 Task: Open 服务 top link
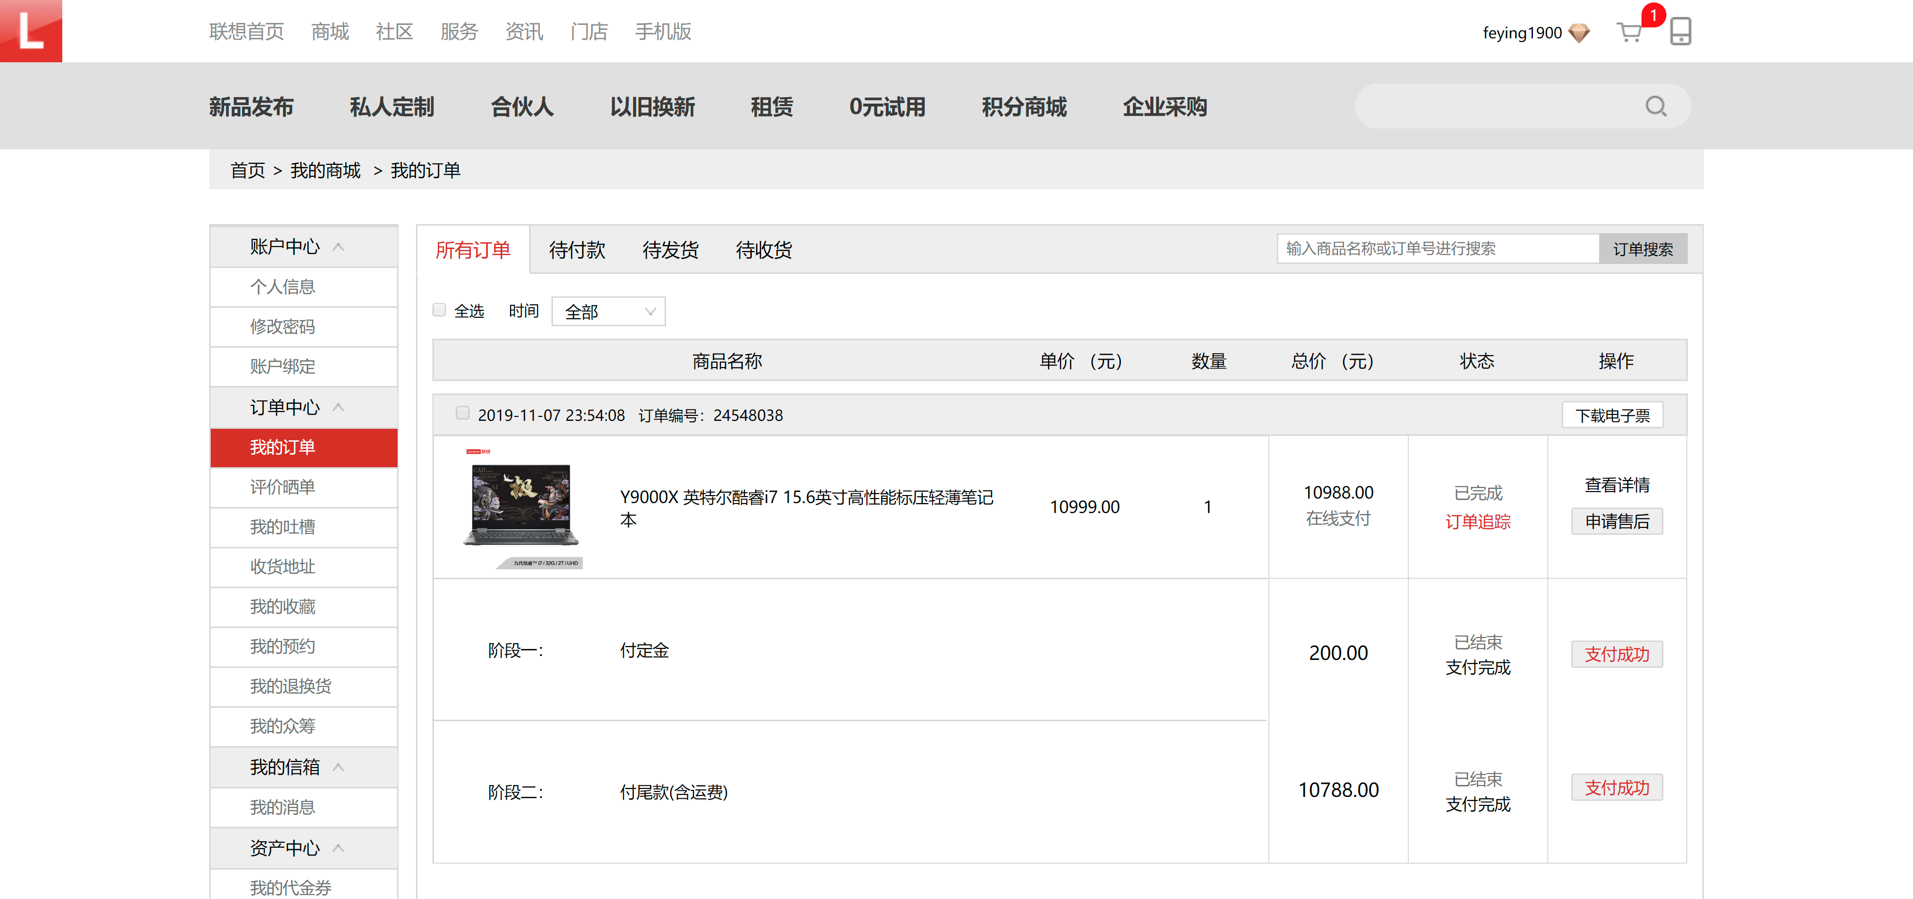[459, 31]
